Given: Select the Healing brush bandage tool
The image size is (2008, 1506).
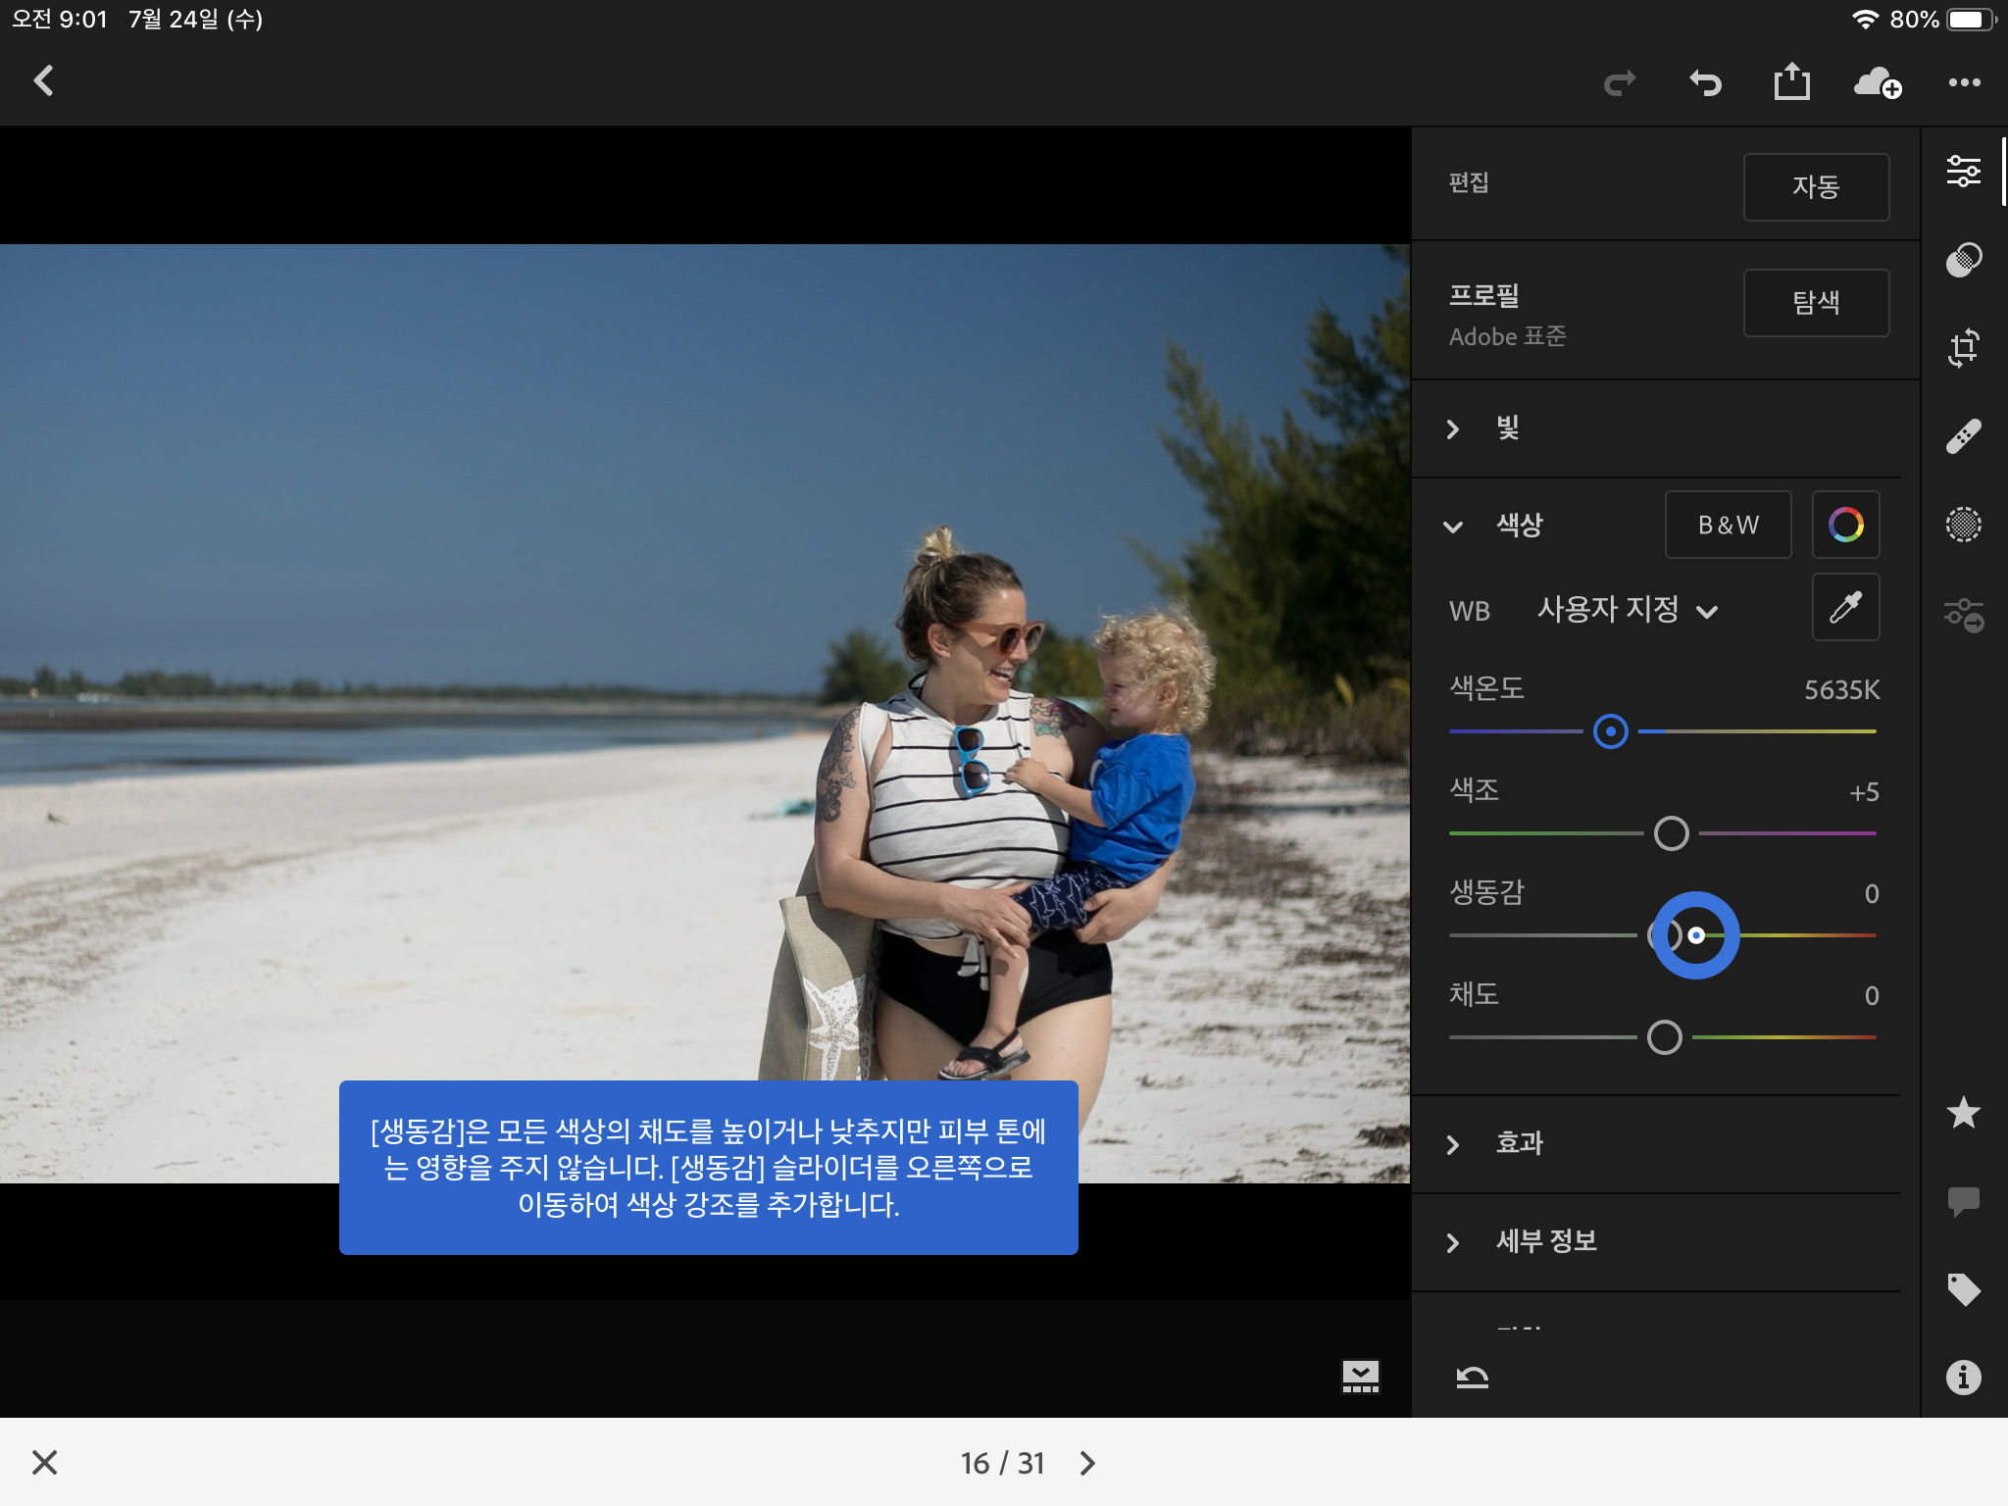Looking at the screenshot, I should pos(1963,436).
